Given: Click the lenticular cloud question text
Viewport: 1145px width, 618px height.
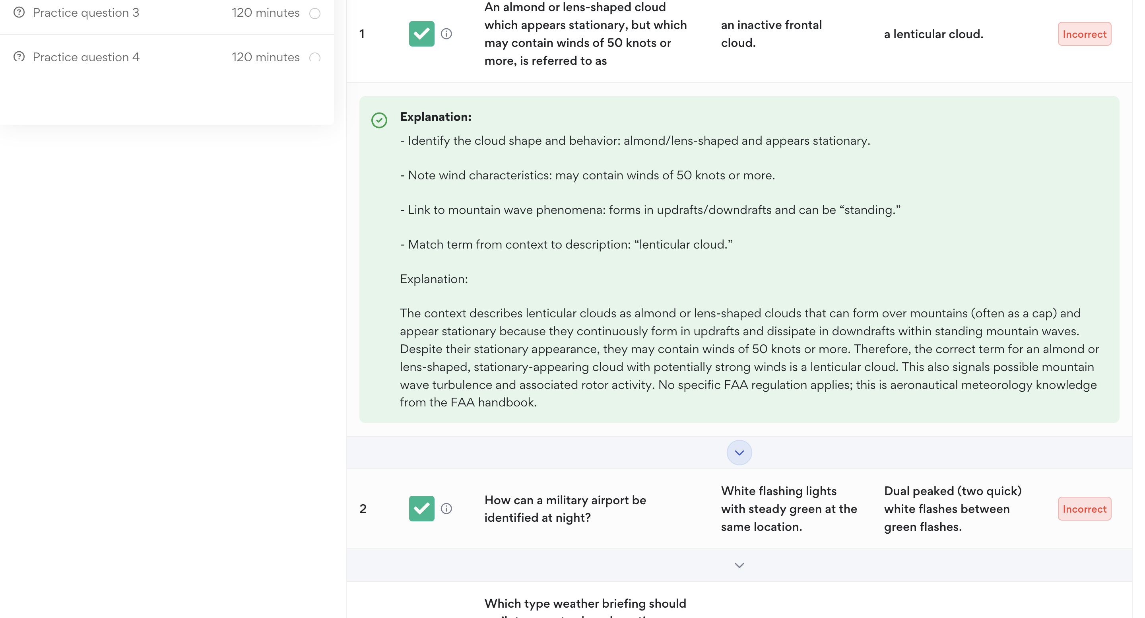Looking at the screenshot, I should point(585,34).
